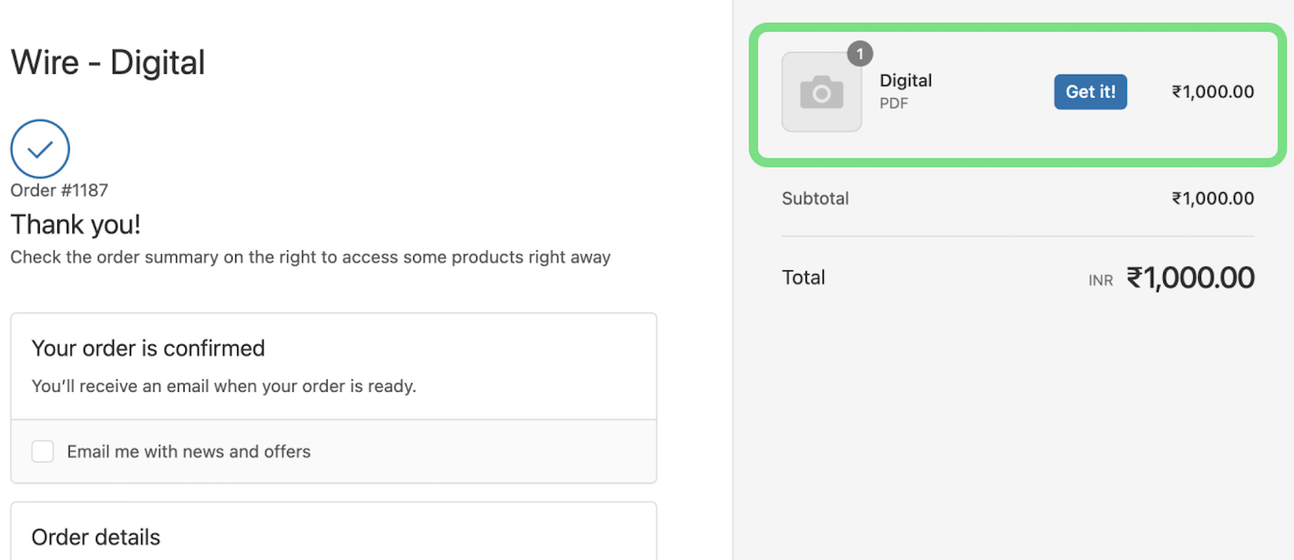
Task: Click the 'You'll receive an email' message
Action: [223, 386]
